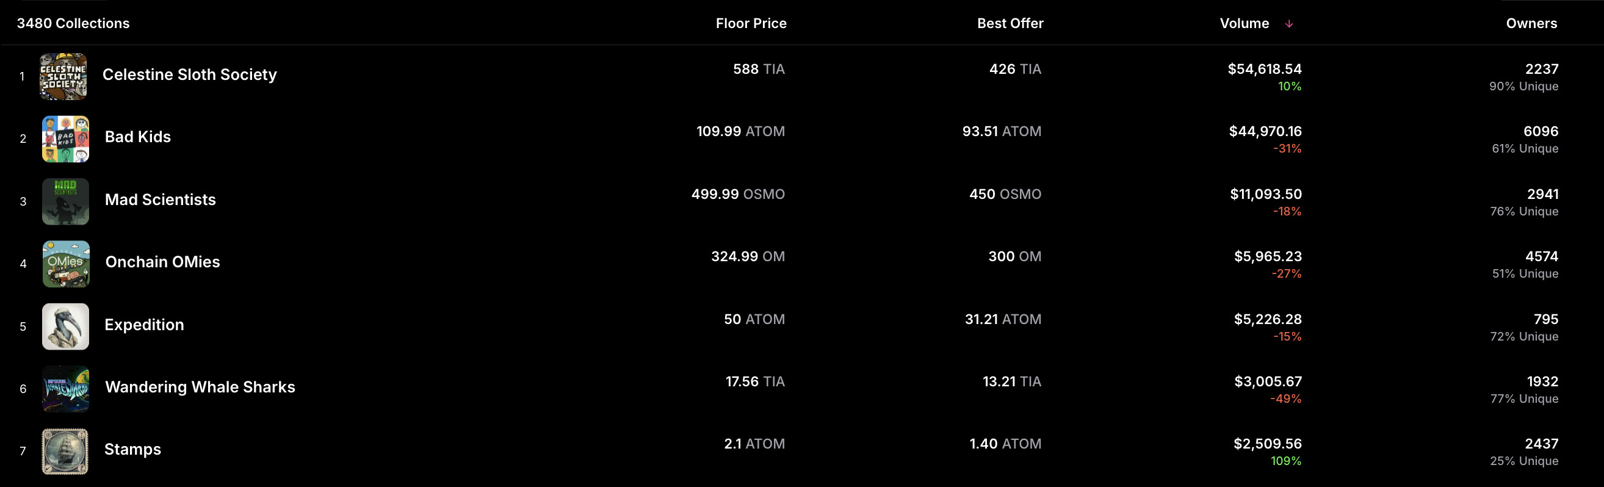Open the Celestine Sloth Society name link
Image resolution: width=1604 pixels, height=487 pixels.
pyautogui.click(x=189, y=74)
